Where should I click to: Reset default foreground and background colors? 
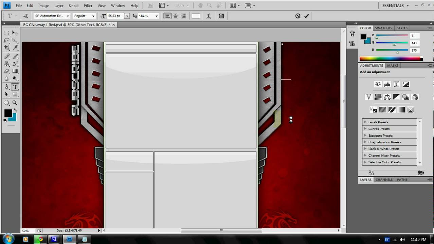(5, 120)
